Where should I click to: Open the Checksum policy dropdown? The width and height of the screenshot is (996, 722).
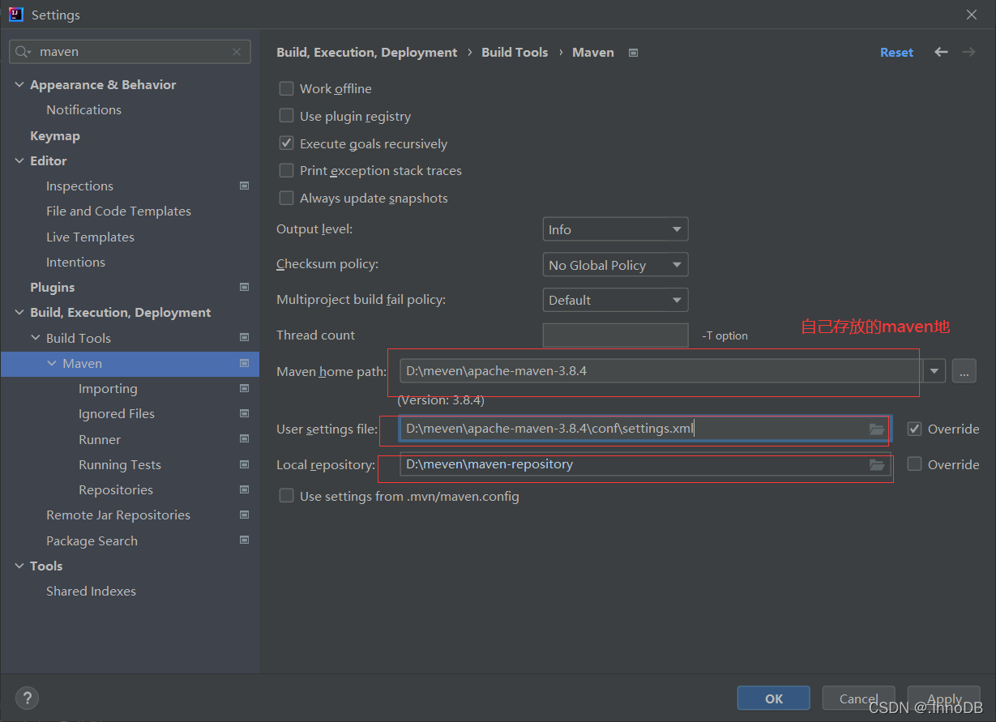click(615, 265)
